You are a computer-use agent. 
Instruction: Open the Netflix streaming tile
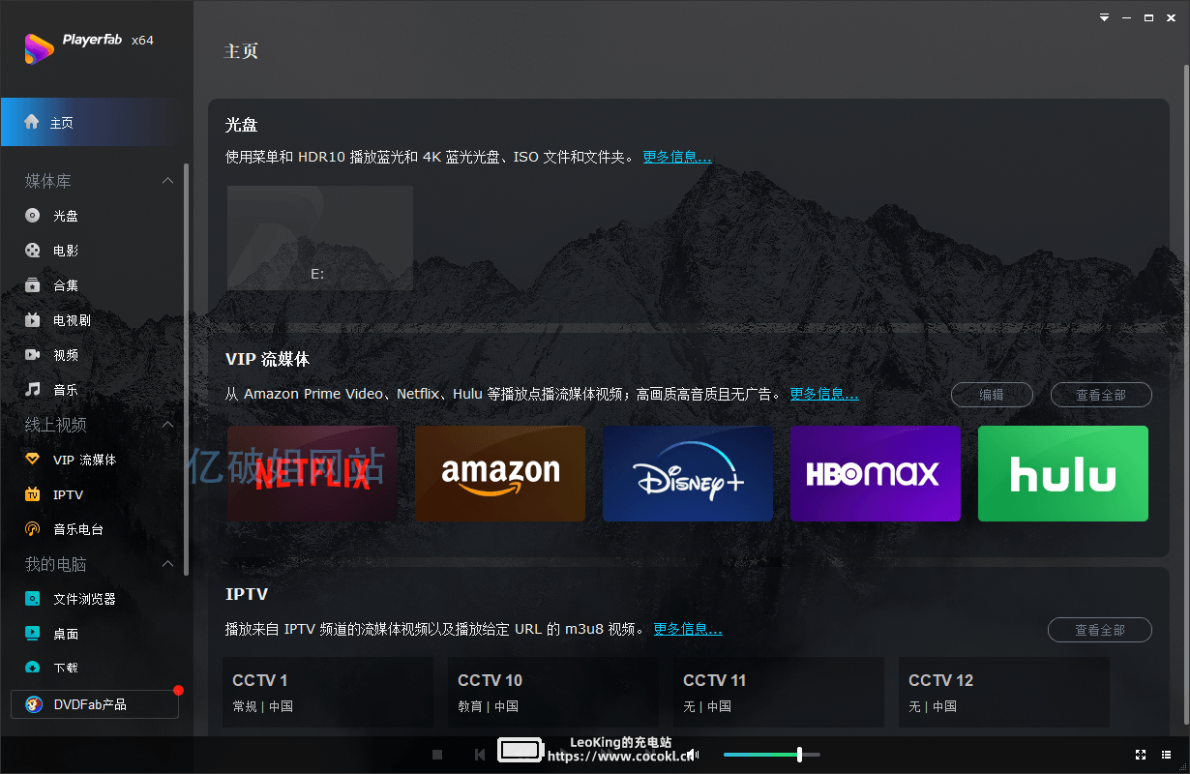click(312, 474)
